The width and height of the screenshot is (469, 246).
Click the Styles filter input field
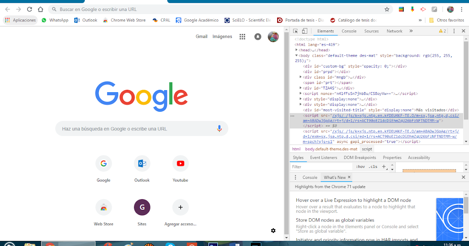click(320, 166)
